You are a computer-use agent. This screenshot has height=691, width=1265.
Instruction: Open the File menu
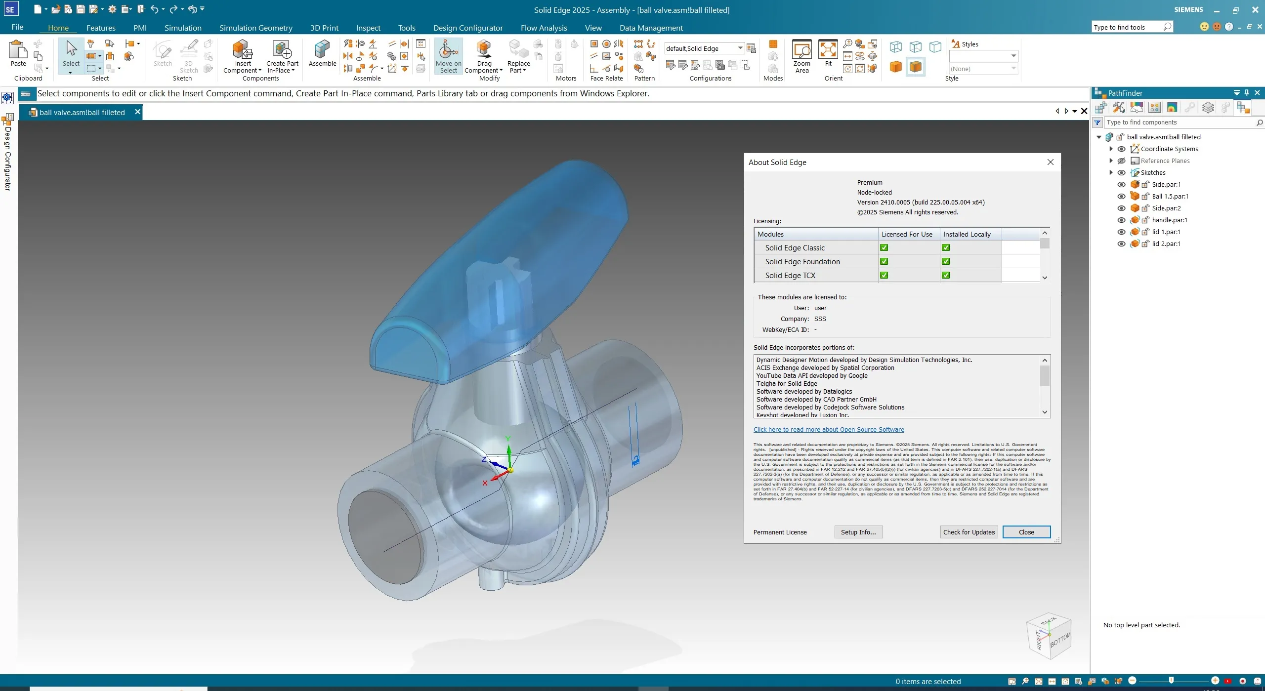pyautogui.click(x=17, y=27)
